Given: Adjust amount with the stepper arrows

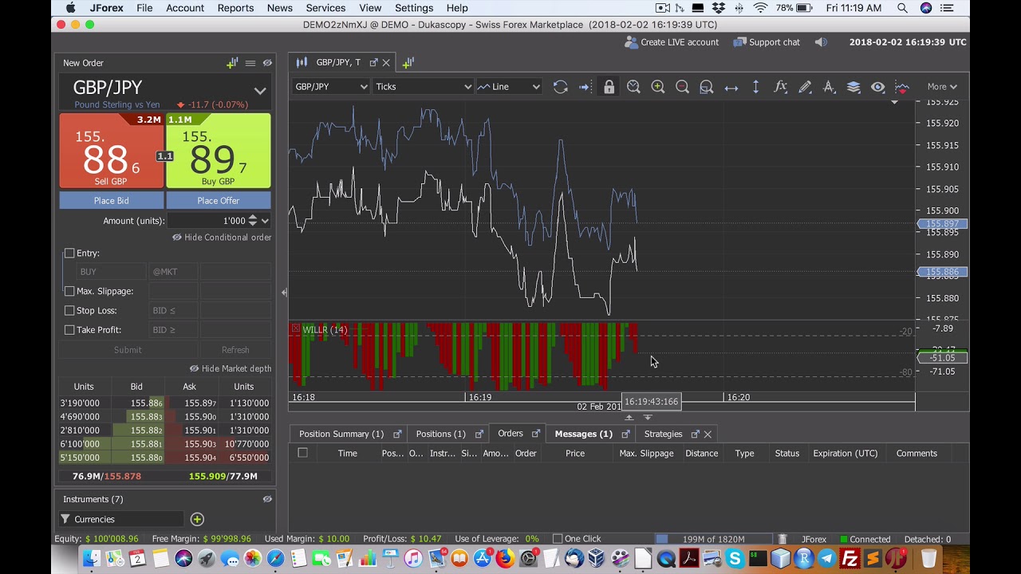Looking at the screenshot, I should point(253,221).
